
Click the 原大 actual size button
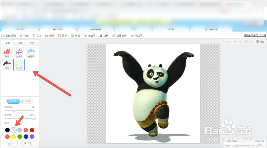coord(261,145)
